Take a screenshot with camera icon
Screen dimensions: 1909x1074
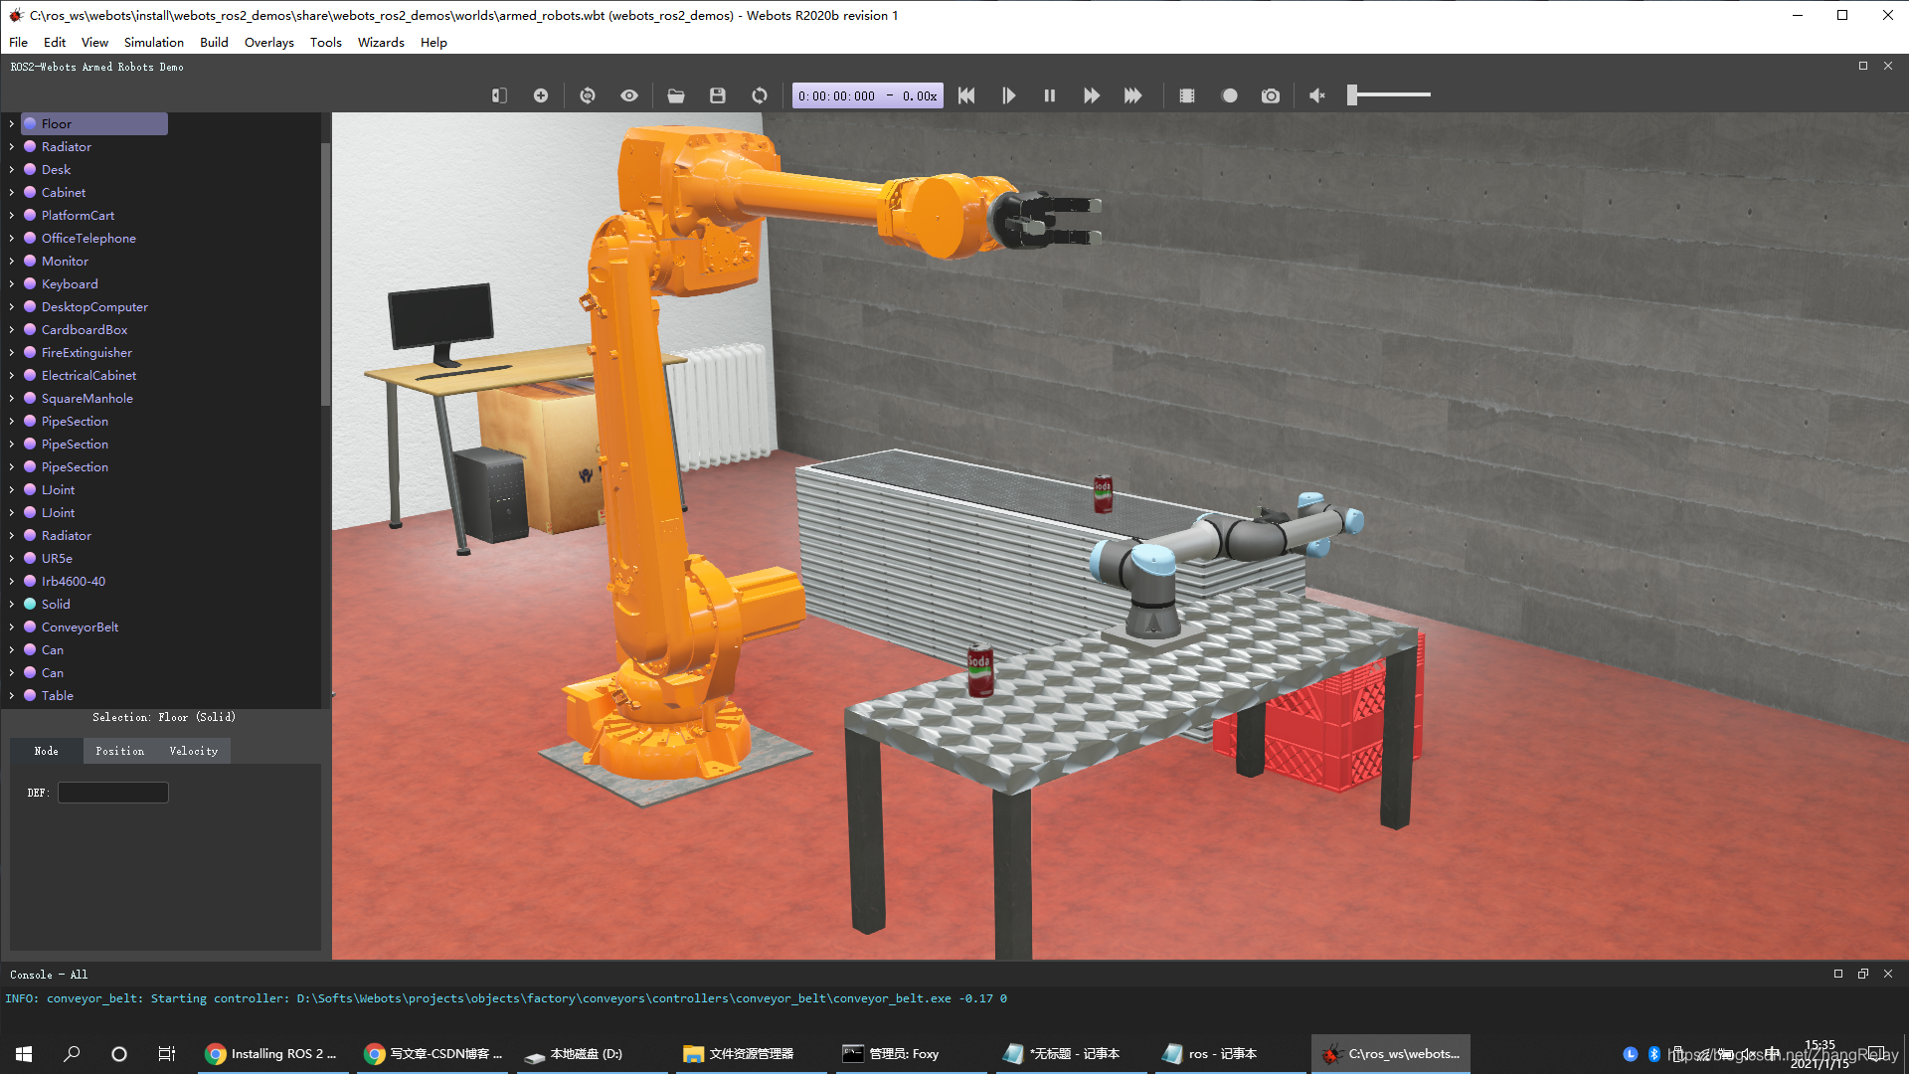tap(1270, 95)
